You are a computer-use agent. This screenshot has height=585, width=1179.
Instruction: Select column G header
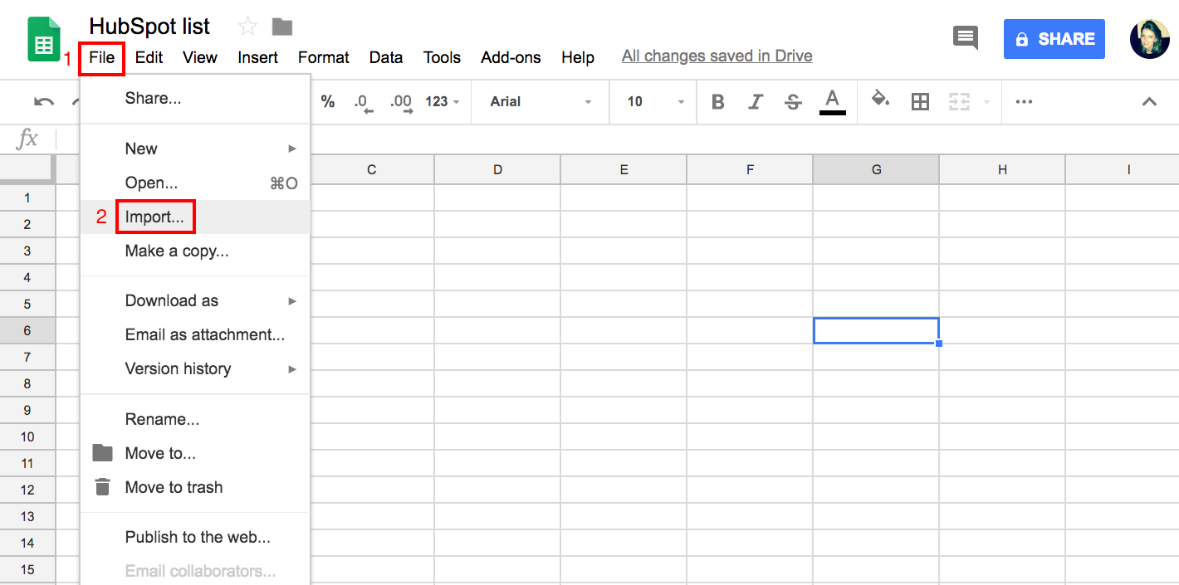click(x=876, y=169)
